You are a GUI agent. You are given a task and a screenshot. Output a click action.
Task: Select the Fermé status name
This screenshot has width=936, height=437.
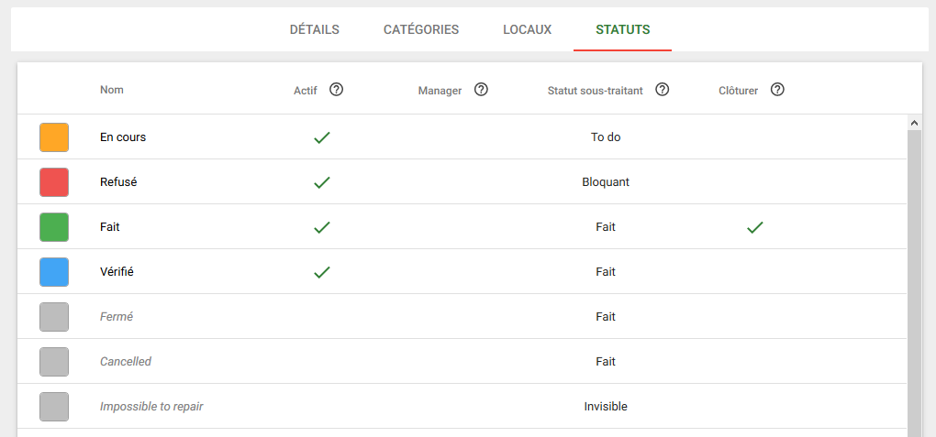[117, 317]
